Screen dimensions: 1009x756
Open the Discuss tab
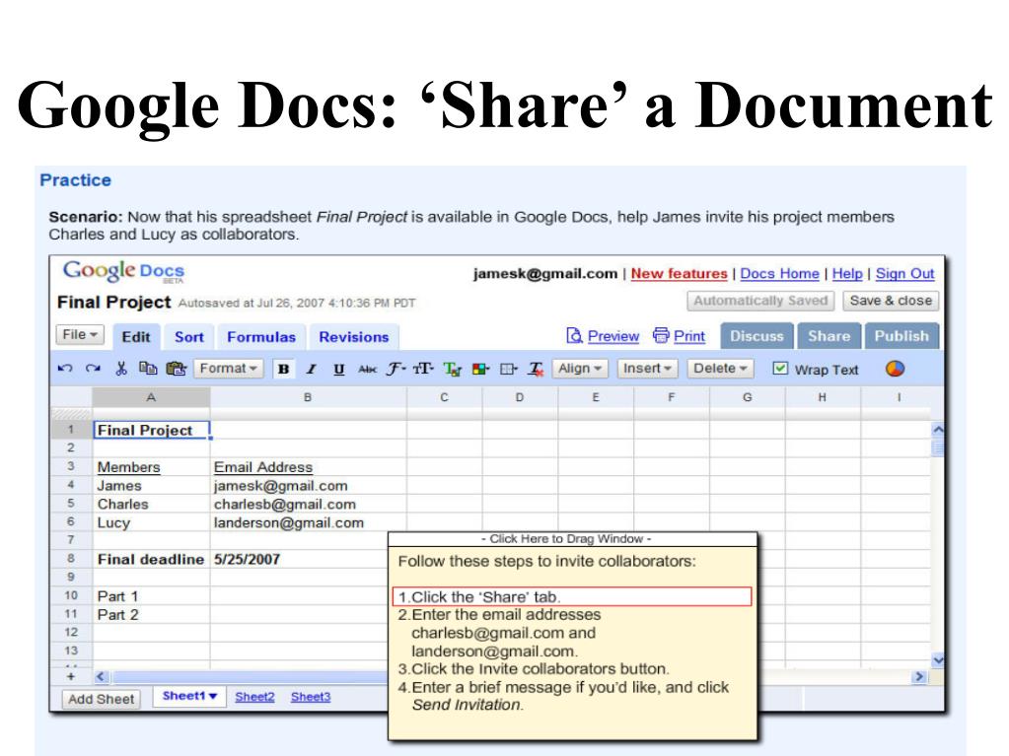757,336
